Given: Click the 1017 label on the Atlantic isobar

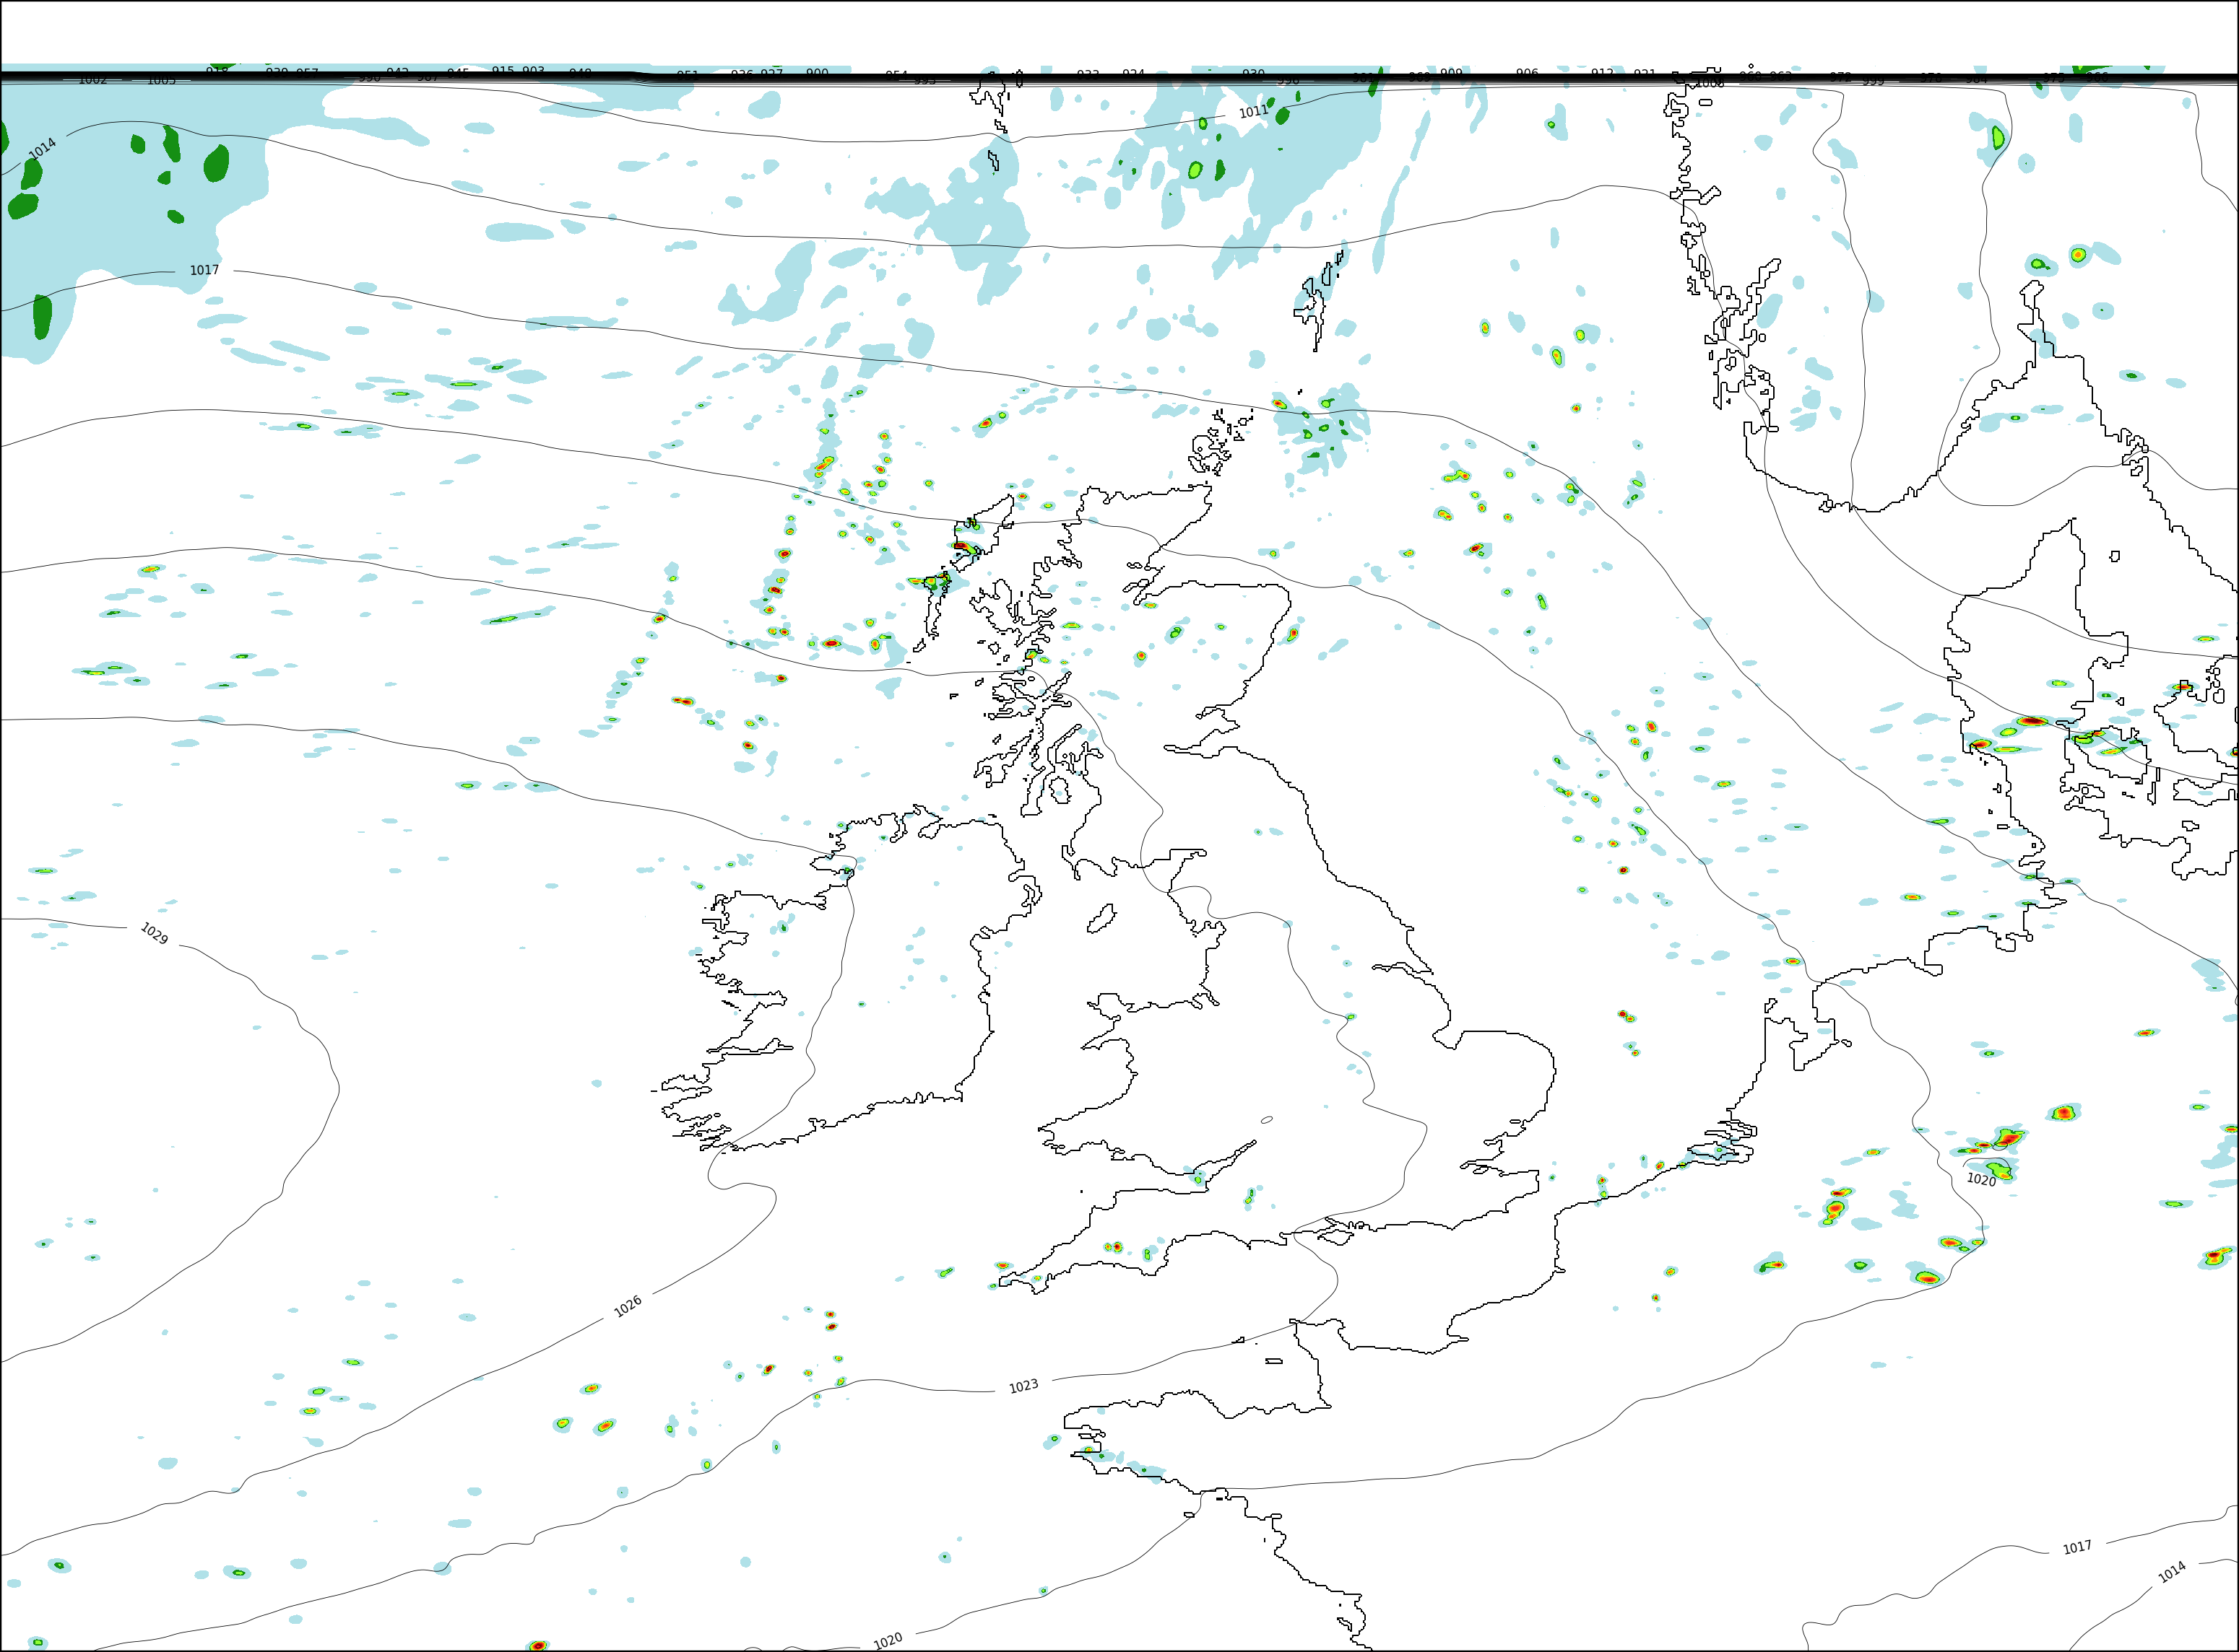Looking at the screenshot, I should (204, 270).
